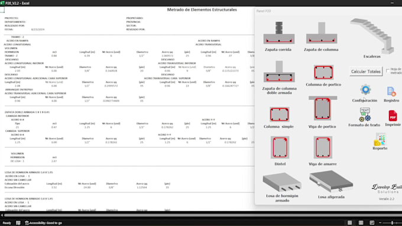
Task: Select ZAPATA DOBLE ARMADA 1 X 1 X 0.45 heading
Action: [x=27, y=112]
